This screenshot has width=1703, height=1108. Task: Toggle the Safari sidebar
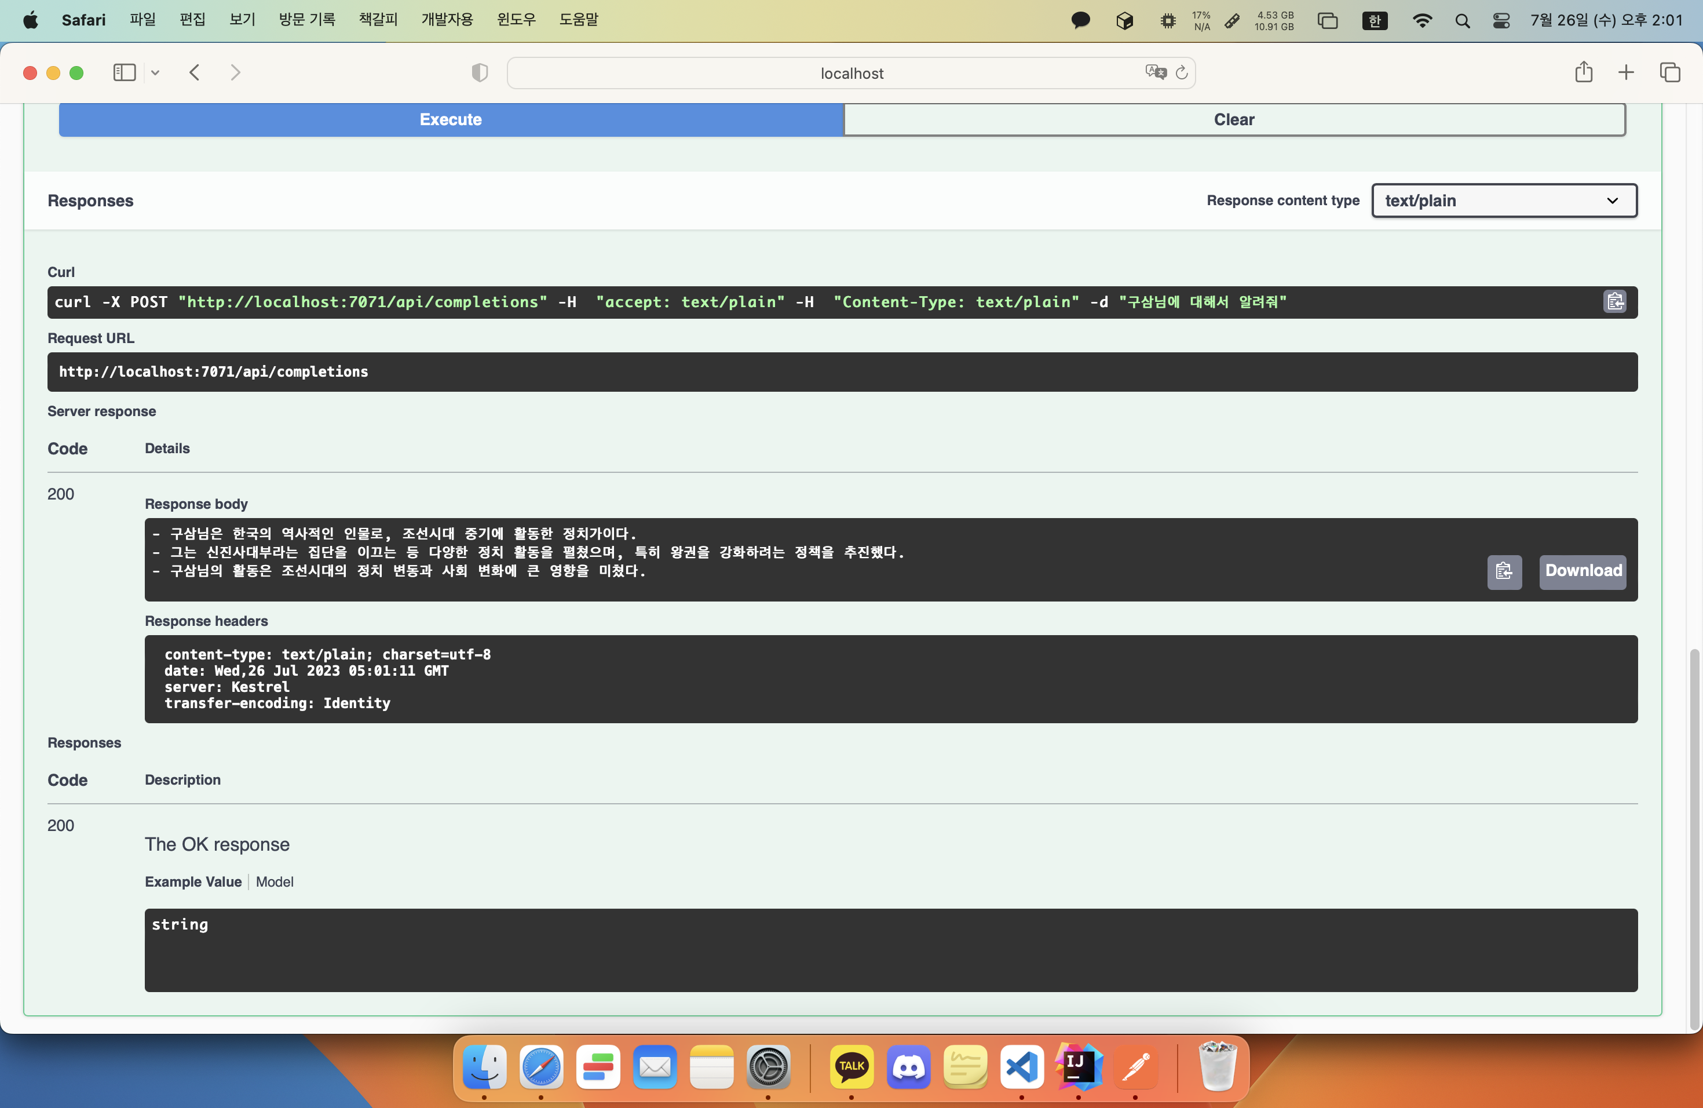coord(125,72)
